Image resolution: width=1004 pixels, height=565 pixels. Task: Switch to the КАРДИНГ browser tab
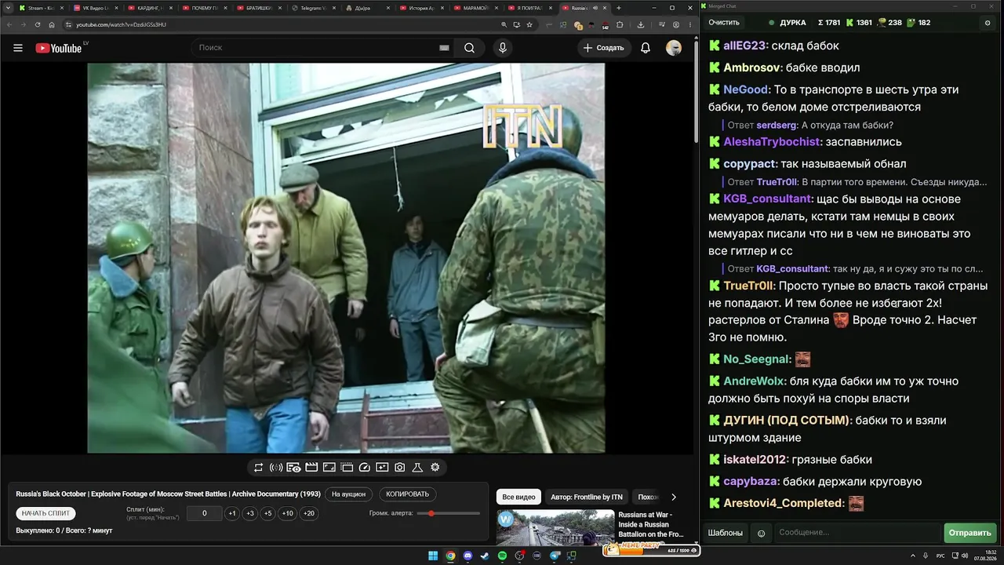(x=150, y=8)
